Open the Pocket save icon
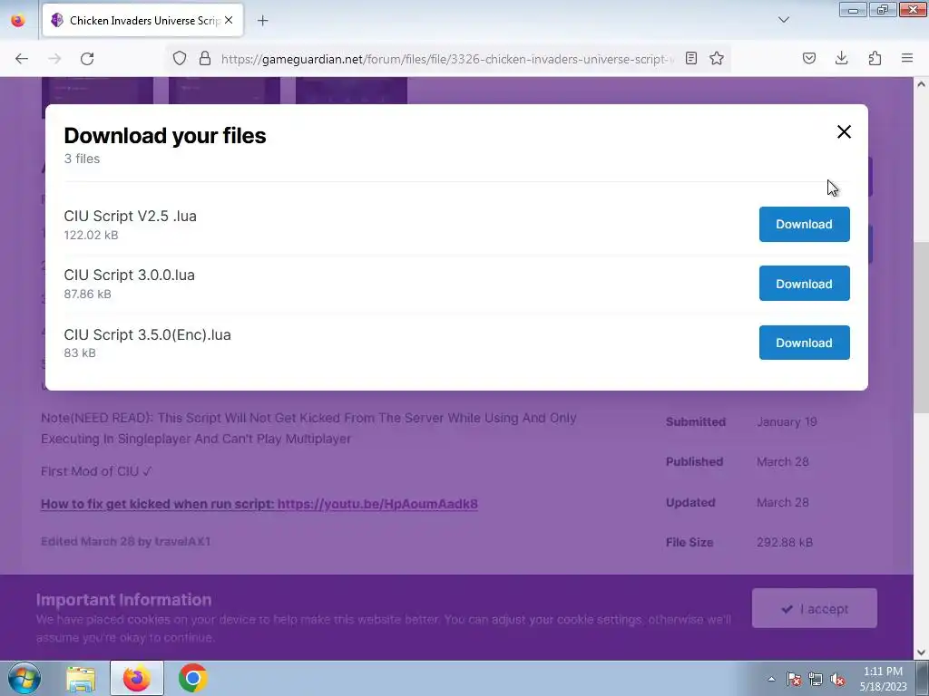The width and height of the screenshot is (929, 696). pos(808,59)
